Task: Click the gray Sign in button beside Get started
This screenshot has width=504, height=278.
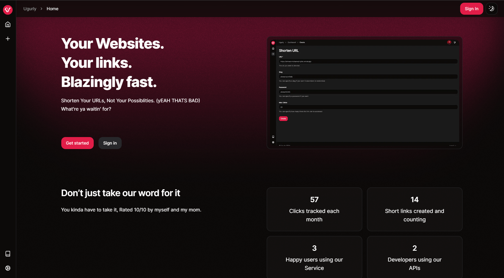Action: pos(110,143)
